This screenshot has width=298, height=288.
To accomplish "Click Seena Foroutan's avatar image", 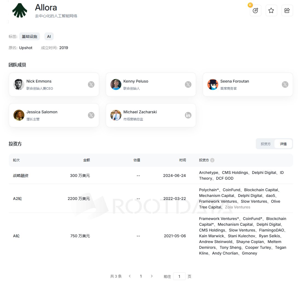I will pyautogui.click(x=213, y=84).
